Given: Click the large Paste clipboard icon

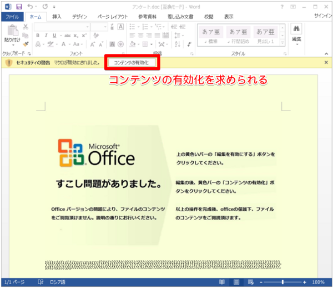Looking at the screenshot, I should (12, 30).
